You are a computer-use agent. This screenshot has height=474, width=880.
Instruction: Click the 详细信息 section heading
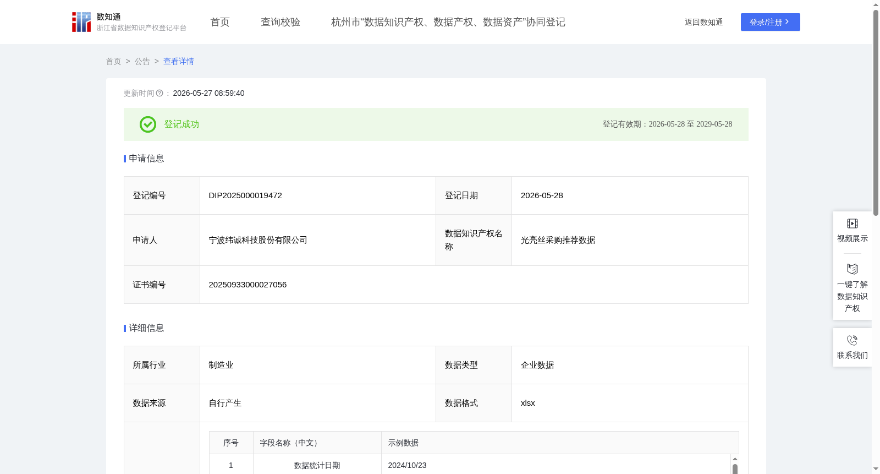tap(146, 328)
